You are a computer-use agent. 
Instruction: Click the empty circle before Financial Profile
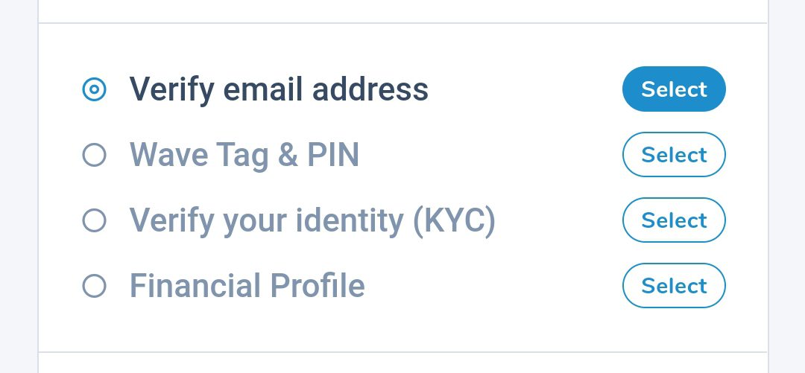(94, 287)
